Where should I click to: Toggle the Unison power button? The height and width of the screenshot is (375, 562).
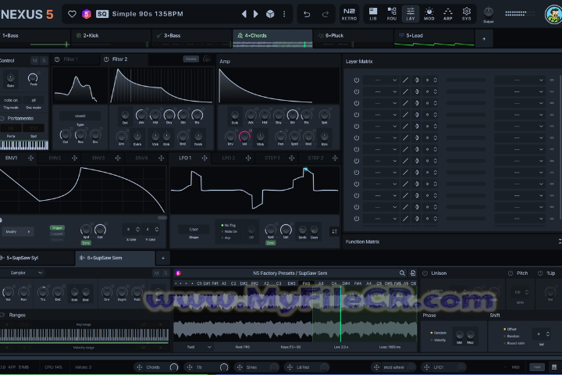(x=425, y=273)
